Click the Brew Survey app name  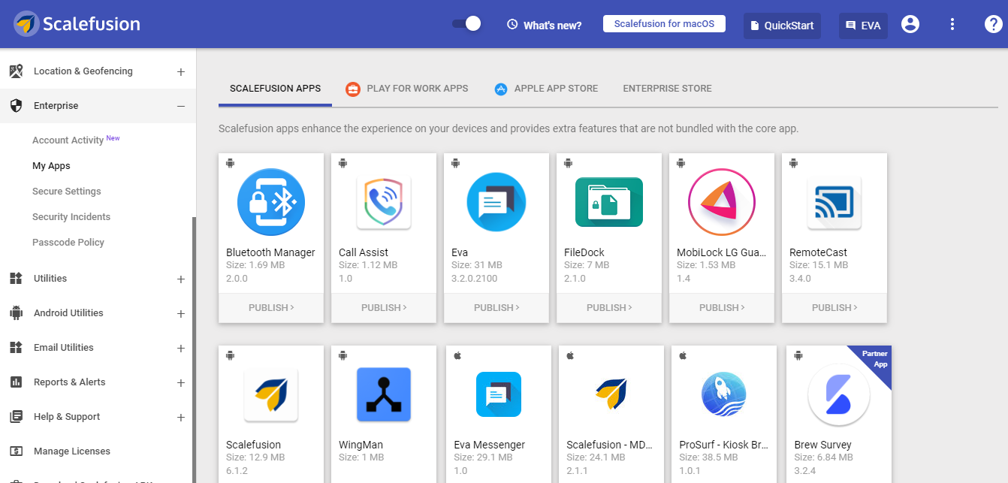pyautogui.click(x=823, y=445)
